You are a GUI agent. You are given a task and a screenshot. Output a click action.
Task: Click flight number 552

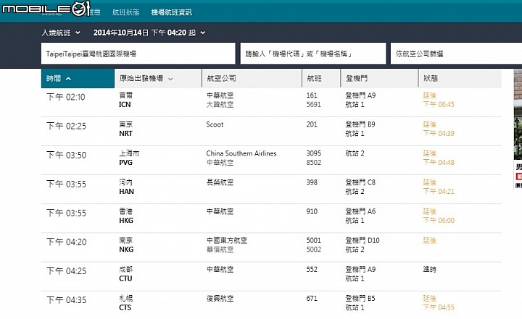[x=312, y=270]
